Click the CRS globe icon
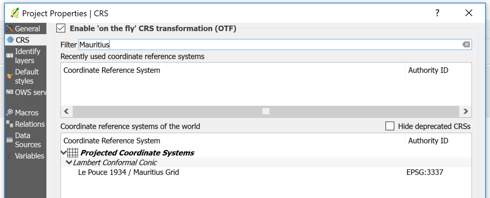490x198 pixels. click(x=10, y=40)
